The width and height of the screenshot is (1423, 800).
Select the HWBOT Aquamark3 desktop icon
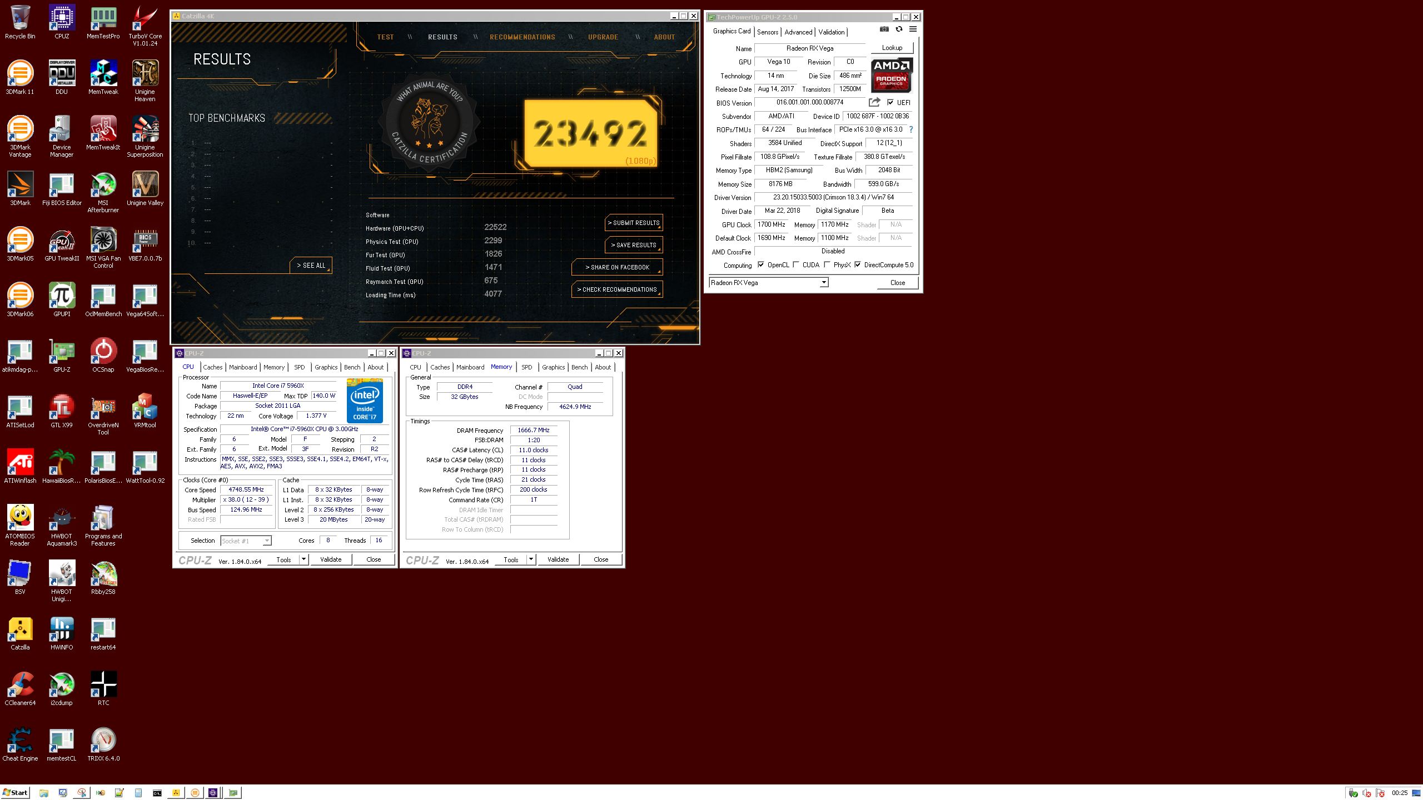[62, 526]
